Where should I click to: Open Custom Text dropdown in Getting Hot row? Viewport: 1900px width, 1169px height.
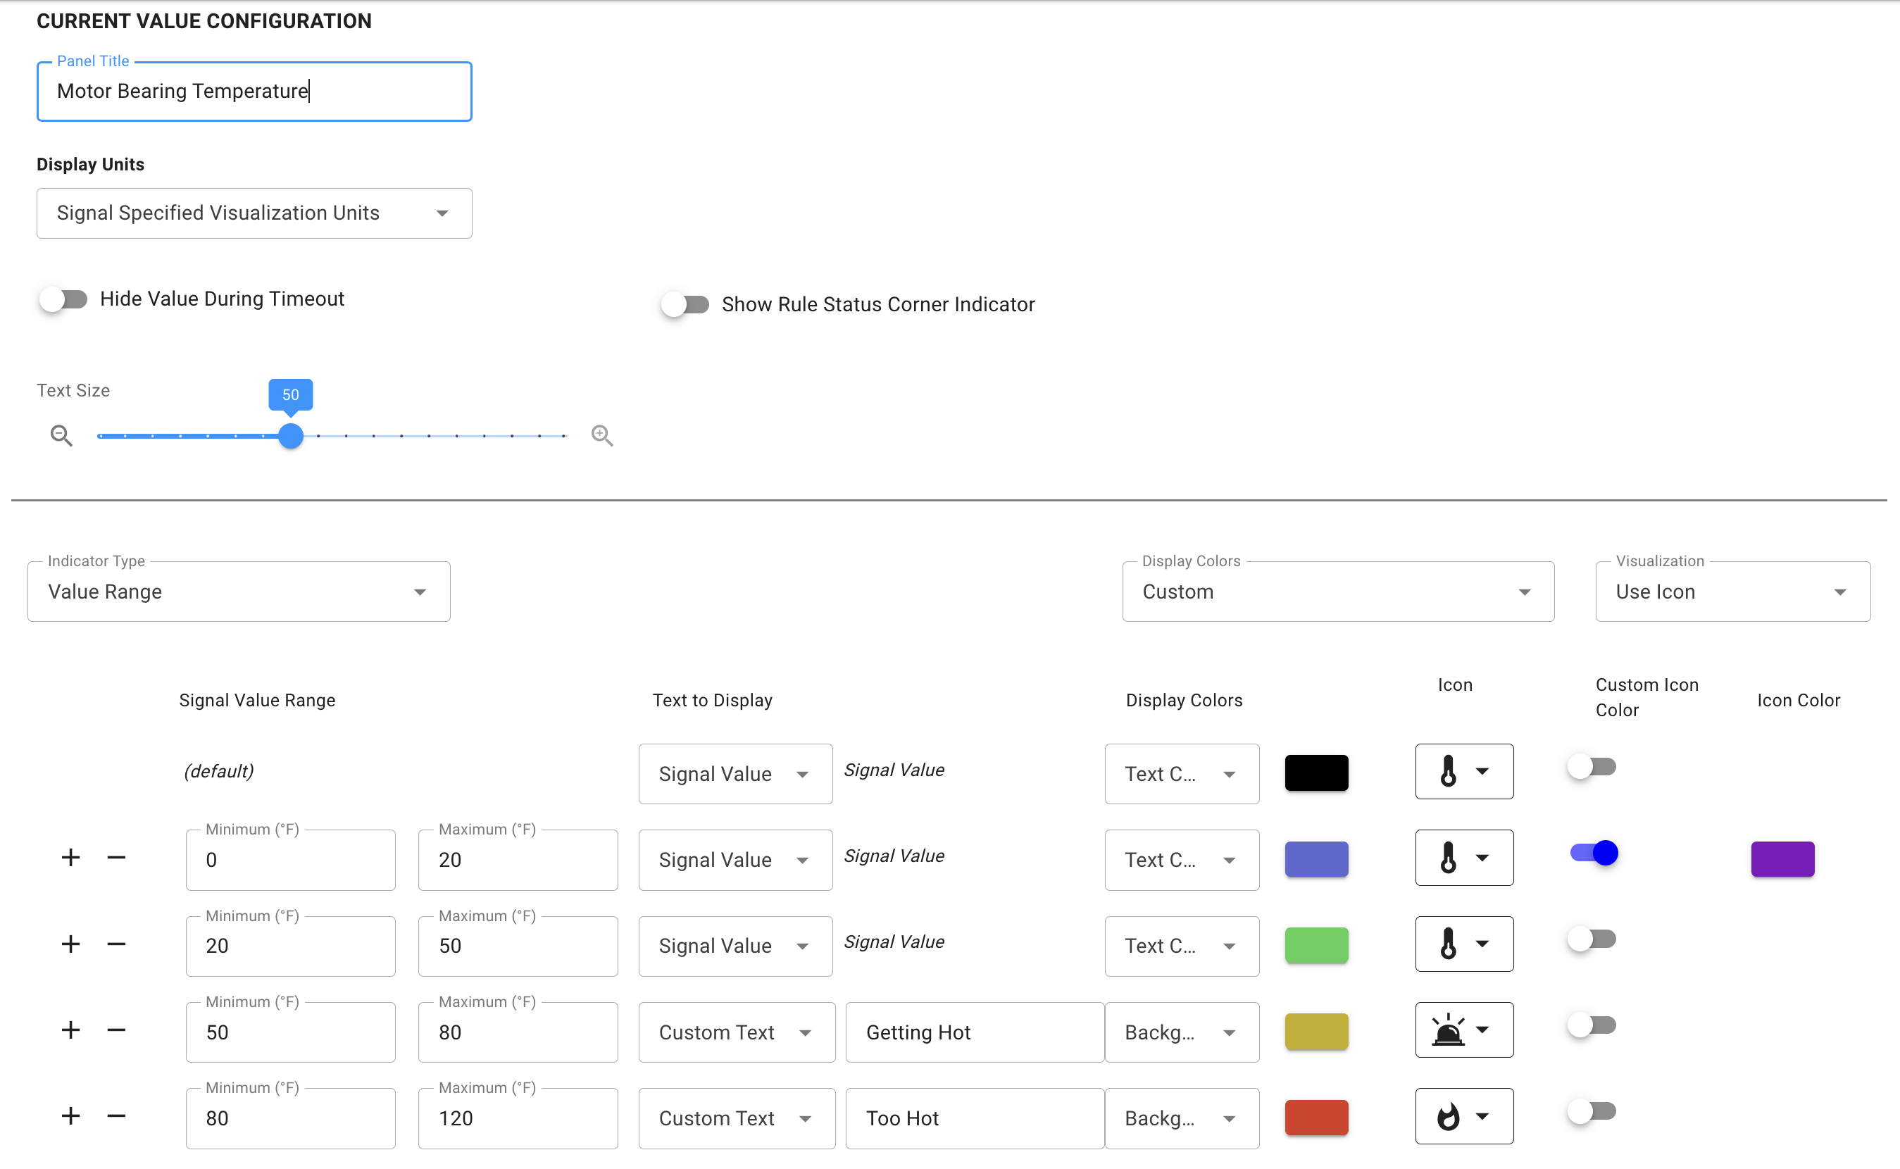point(735,1032)
